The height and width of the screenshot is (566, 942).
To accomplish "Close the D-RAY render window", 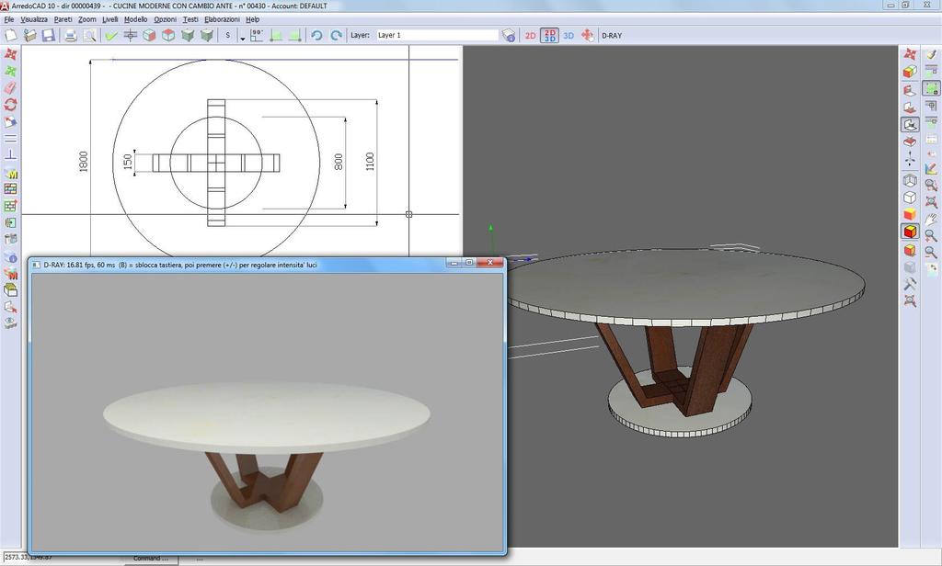I will (490, 263).
